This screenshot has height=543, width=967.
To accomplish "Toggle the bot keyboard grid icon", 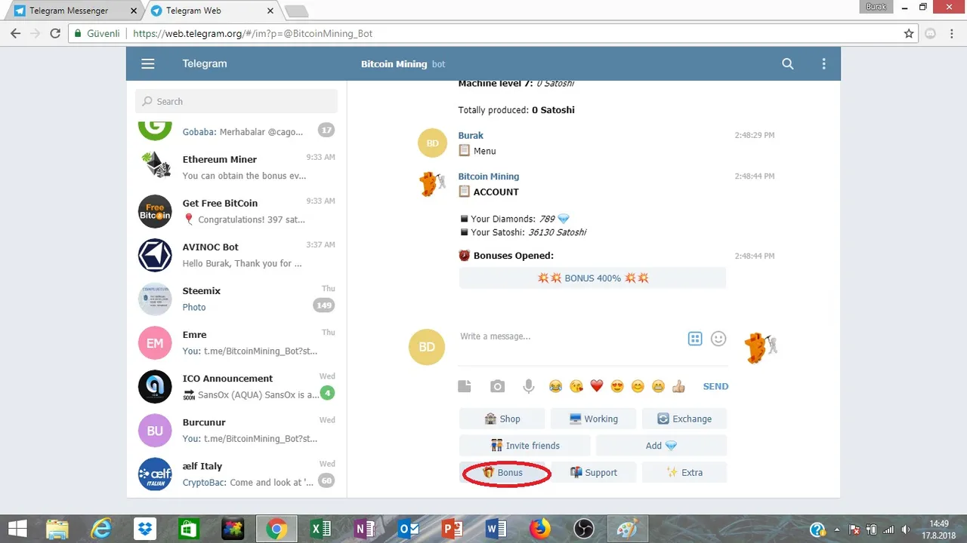I will (x=695, y=339).
